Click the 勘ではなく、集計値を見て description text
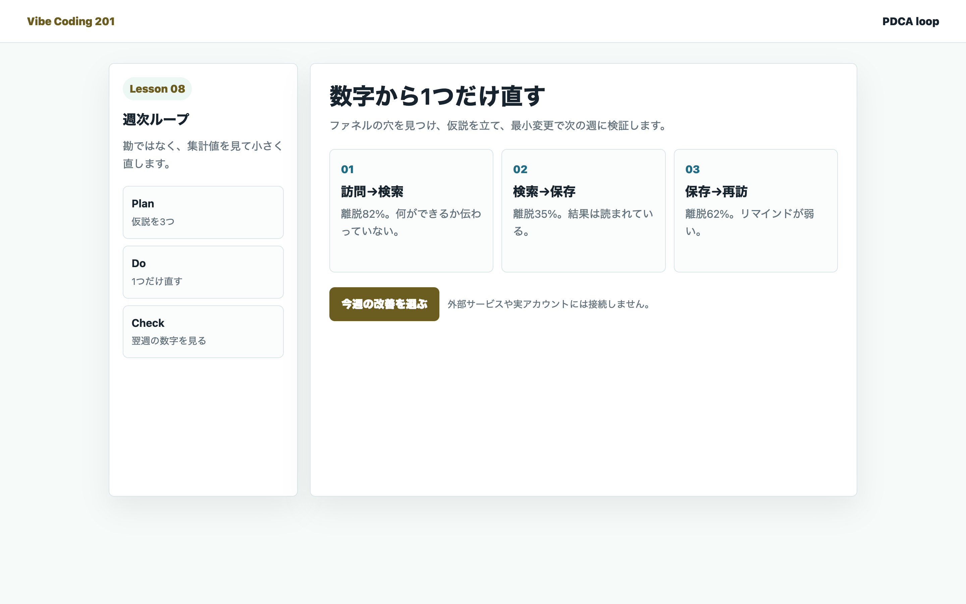Screen dimensions: 966x604 click(203, 155)
